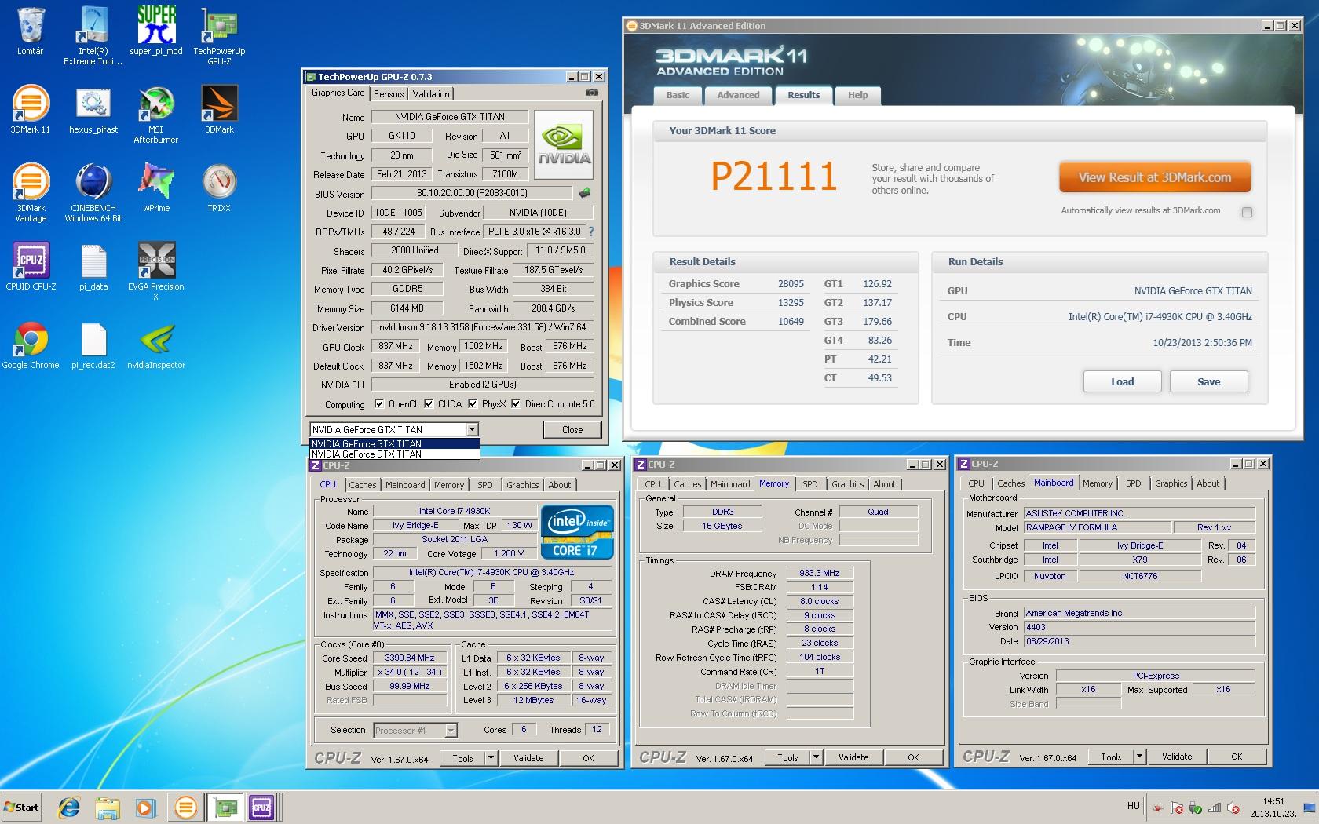Click Validate in CPU-Z Memory window
1319x824 pixels.
click(853, 757)
